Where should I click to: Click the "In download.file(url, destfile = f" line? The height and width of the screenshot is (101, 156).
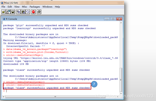click(x=41, y=43)
